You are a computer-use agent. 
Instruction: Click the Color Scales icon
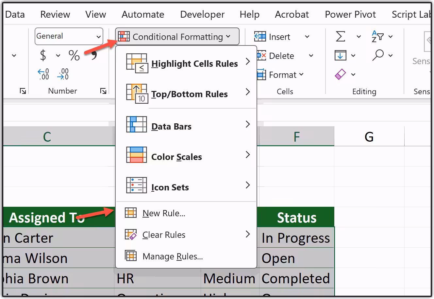click(x=136, y=155)
